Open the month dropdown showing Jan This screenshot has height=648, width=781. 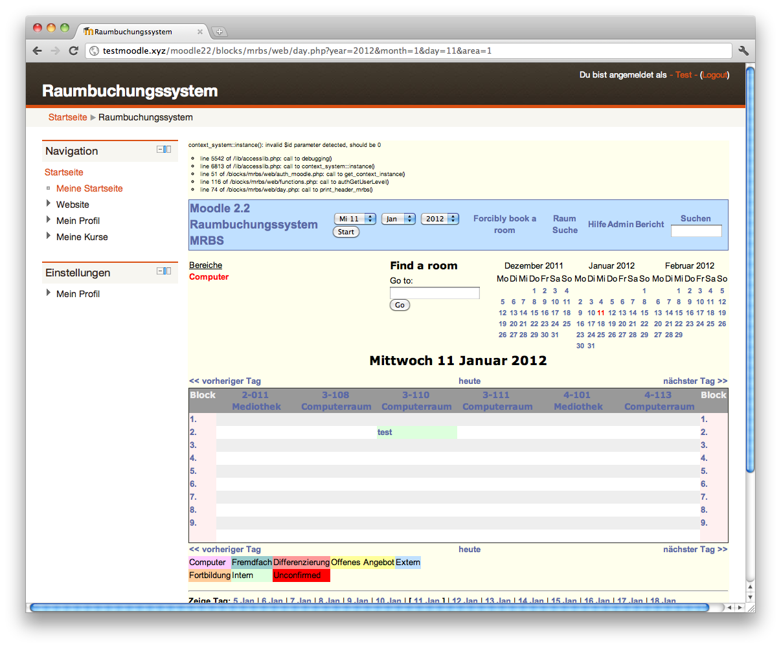click(x=398, y=219)
